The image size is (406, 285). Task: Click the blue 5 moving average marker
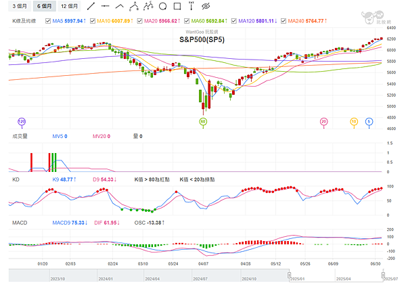369,122
